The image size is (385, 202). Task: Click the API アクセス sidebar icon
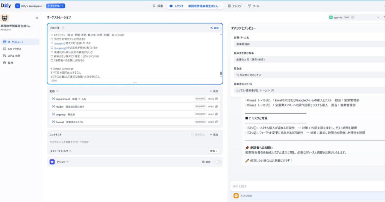coord(5,49)
